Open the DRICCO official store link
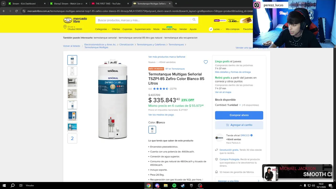This screenshot has height=189, width=336. [245, 135]
